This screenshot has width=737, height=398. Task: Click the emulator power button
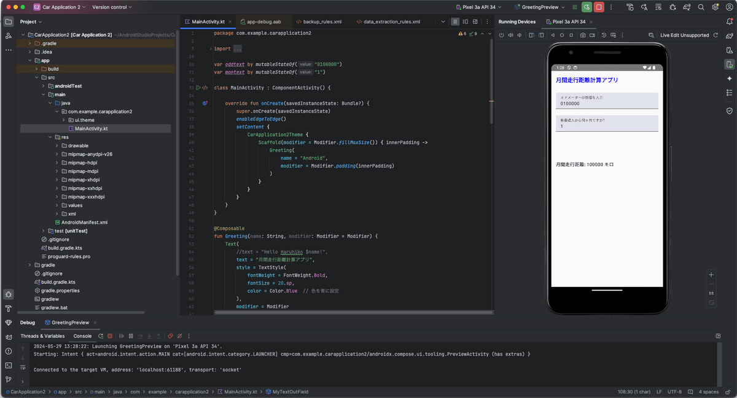501,36
